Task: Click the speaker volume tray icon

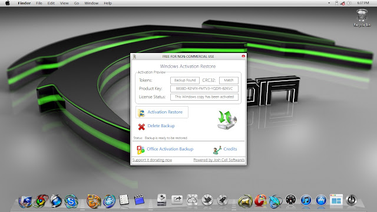Action: coord(349,3)
